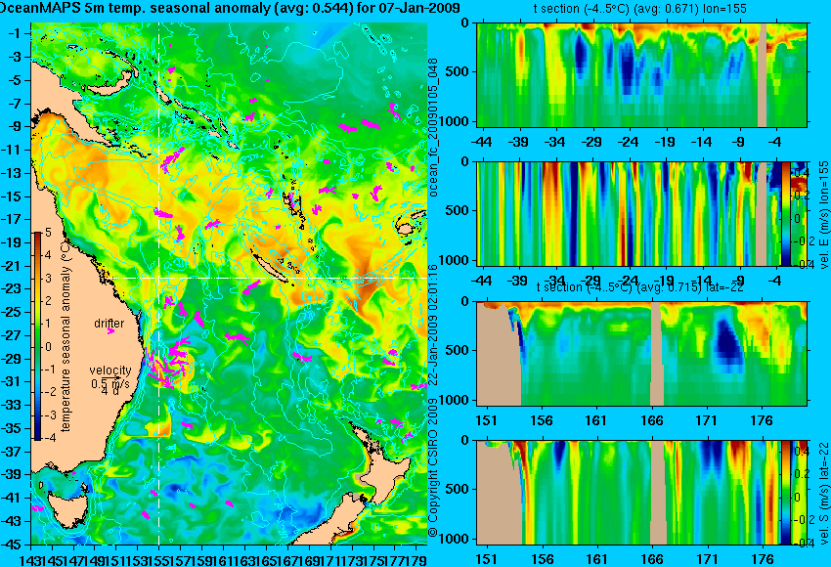Click the "176" tick under the south velocity section

point(763,559)
